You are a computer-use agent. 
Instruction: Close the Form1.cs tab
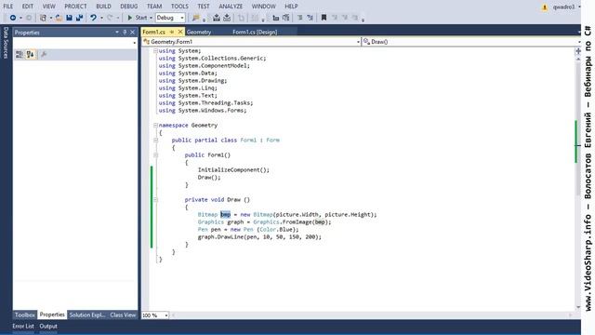[x=180, y=32]
